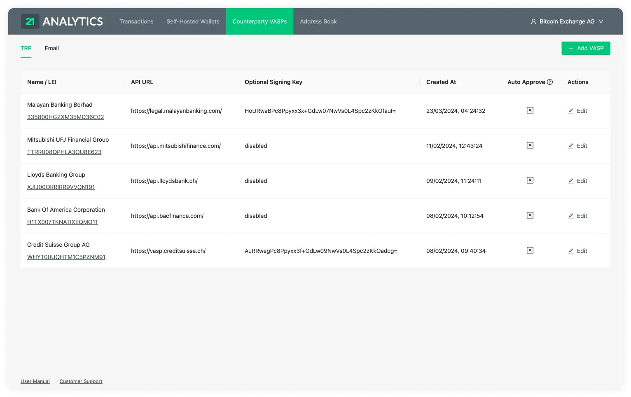631x397 pixels.
Task: Click the Bitcoin Exchange AG account name
Action: pyautogui.click(x=567, y=21)
